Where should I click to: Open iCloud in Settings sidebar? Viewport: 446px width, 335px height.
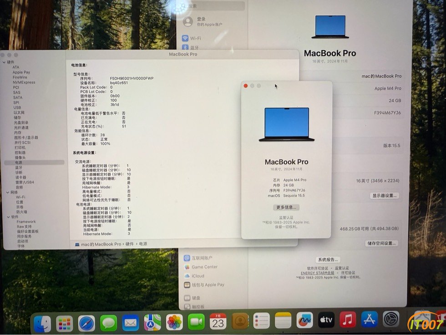pyautogui.click(x=194, y=276)
